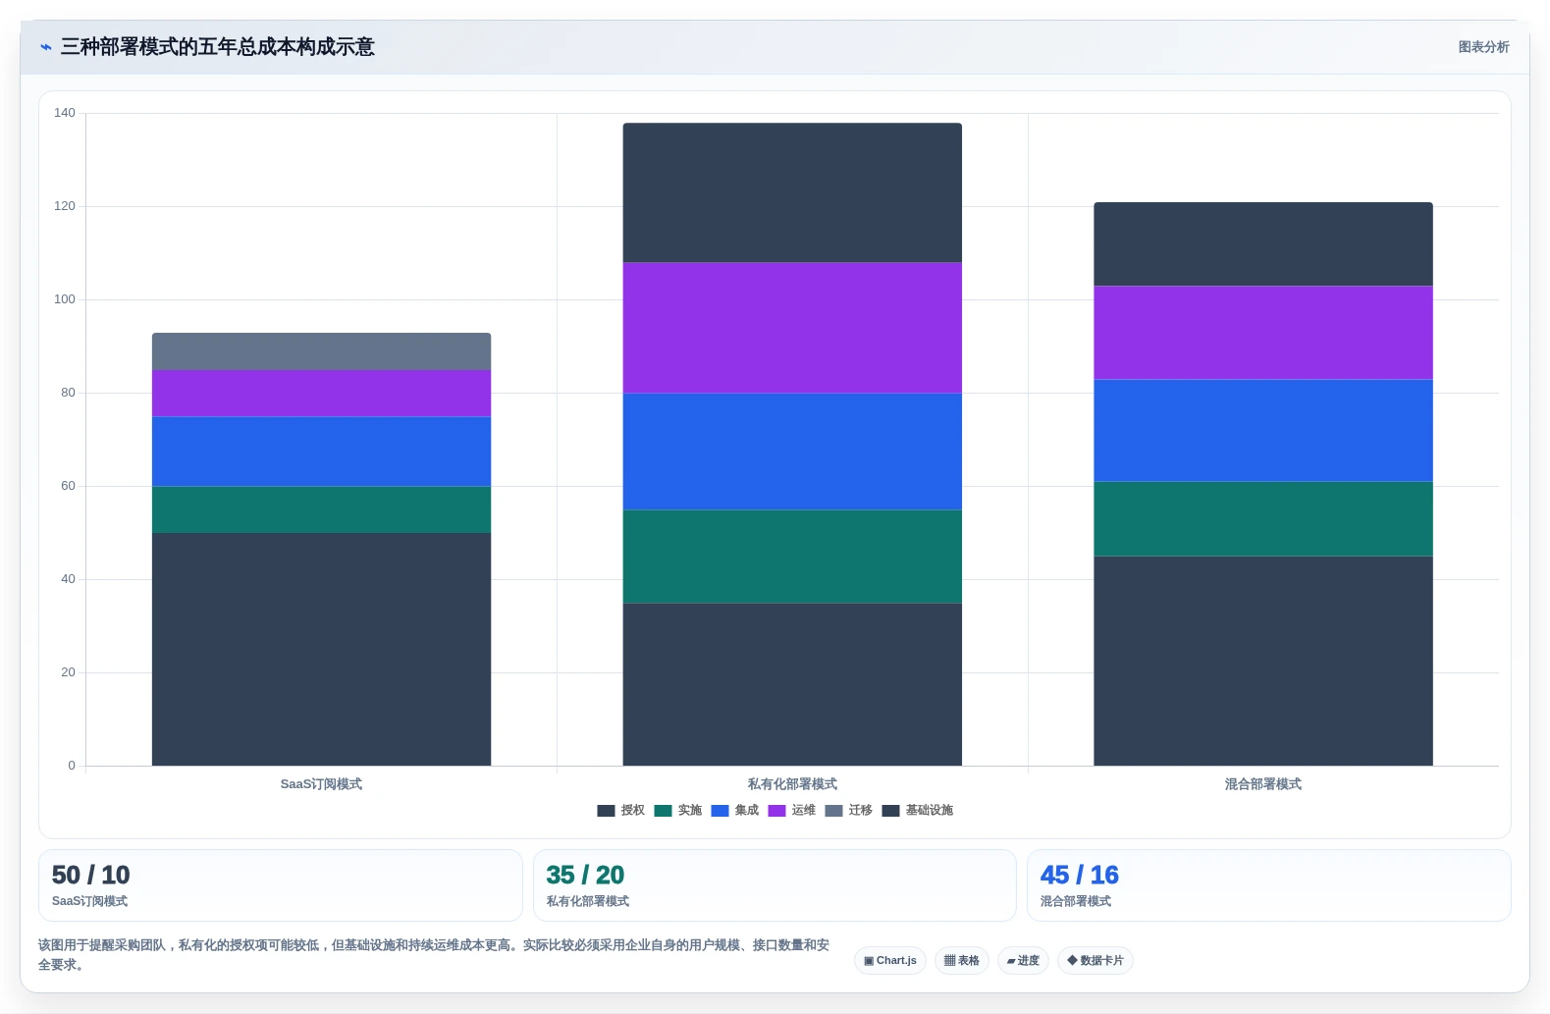Click the green 实施 segment of 私有化部署 bar

pos(792,556)
